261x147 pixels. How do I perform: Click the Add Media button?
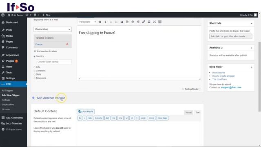coord(86,111)
